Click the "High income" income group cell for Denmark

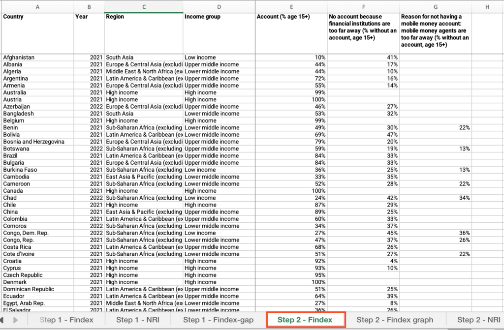[219, 282]
